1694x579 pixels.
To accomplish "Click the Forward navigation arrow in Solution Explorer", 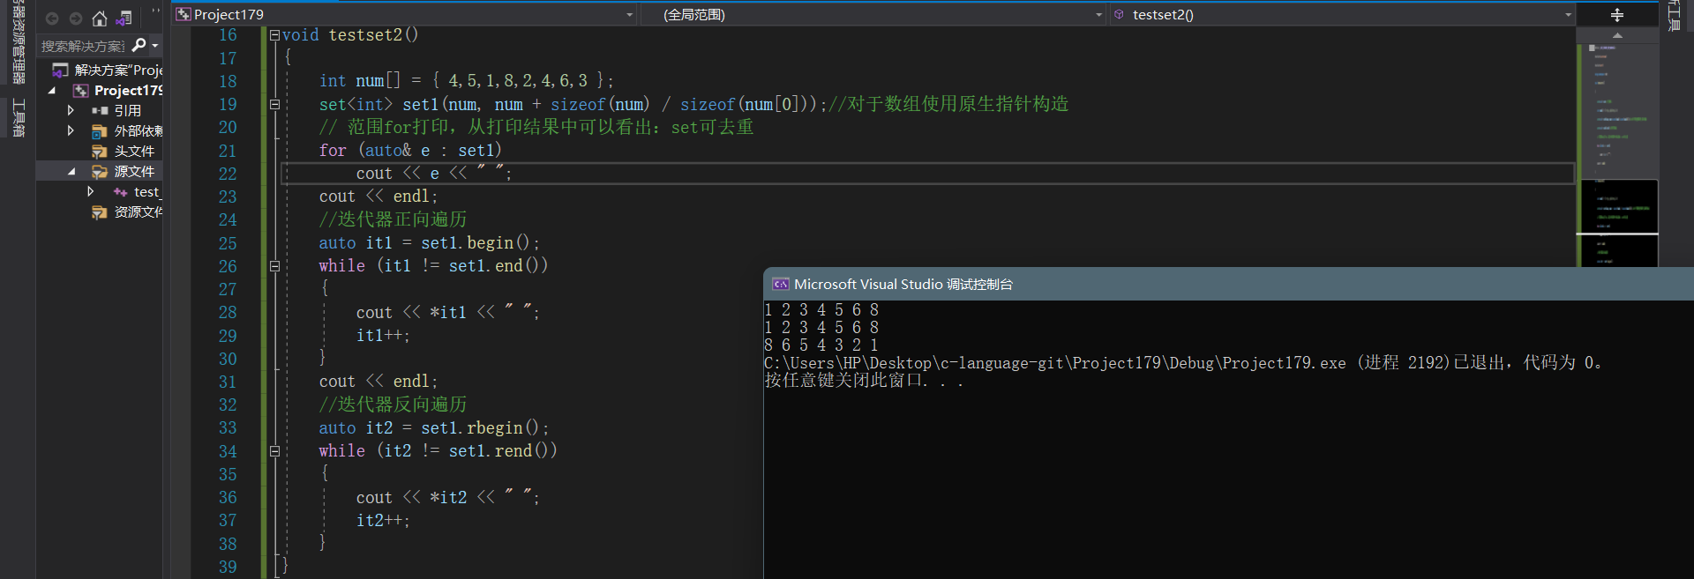I will (x=76, y=19).
